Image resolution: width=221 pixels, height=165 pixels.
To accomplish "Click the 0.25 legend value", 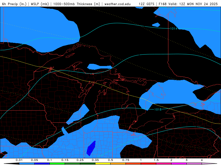I will click(80, 160).
